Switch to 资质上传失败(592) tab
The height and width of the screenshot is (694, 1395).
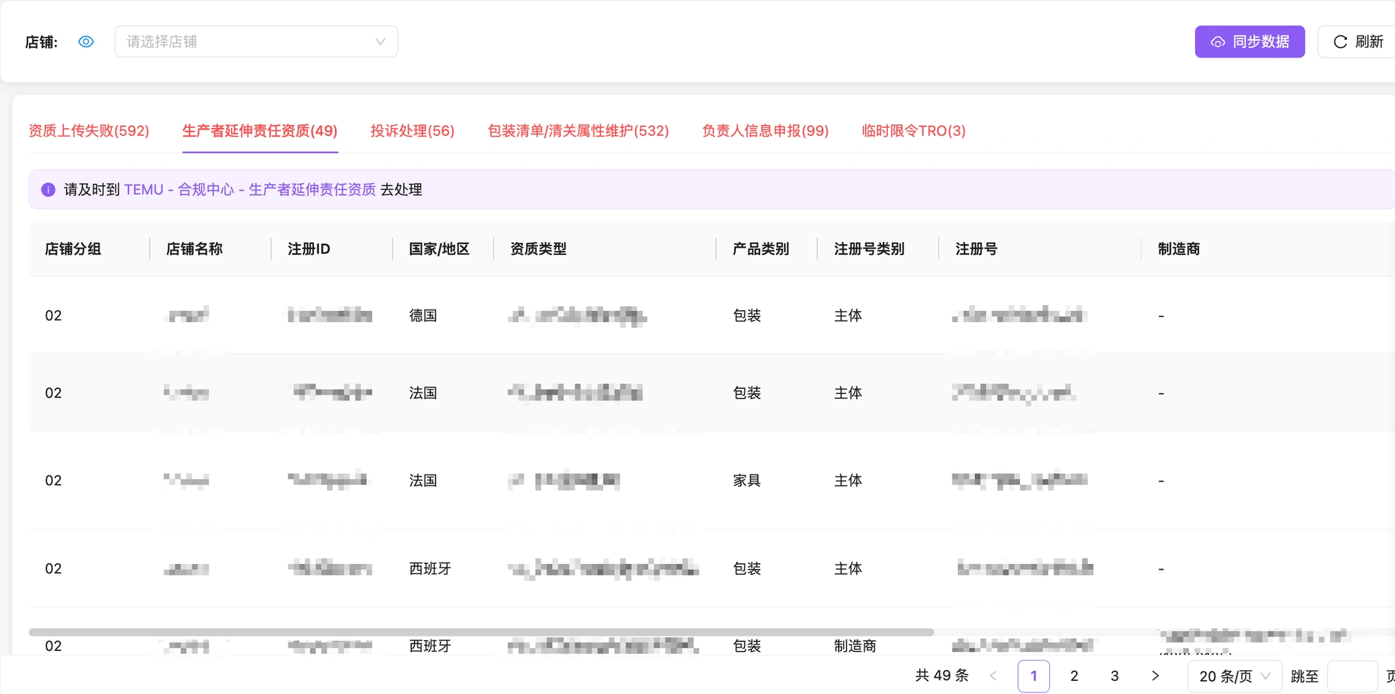tap(89, 131)
